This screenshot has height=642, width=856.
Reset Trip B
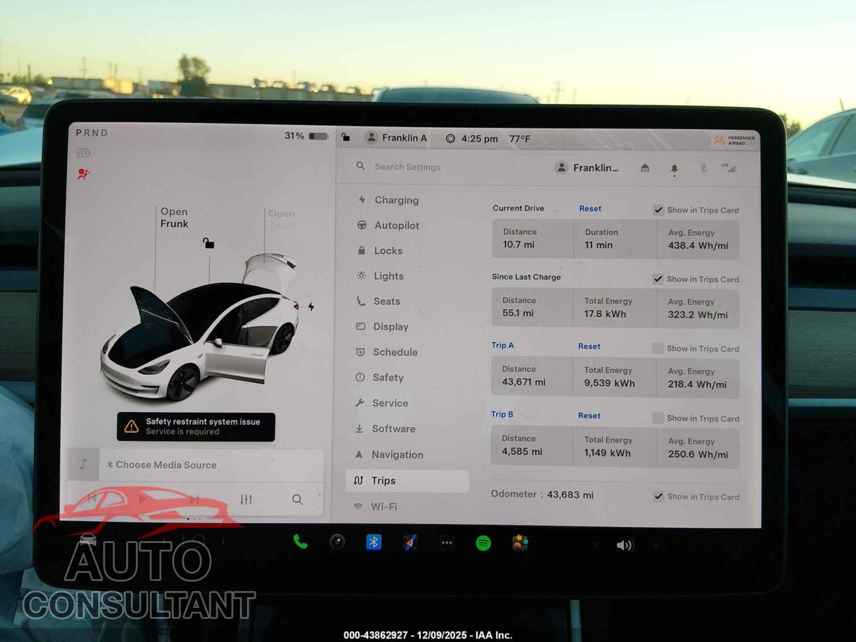(x=589, y=416)
